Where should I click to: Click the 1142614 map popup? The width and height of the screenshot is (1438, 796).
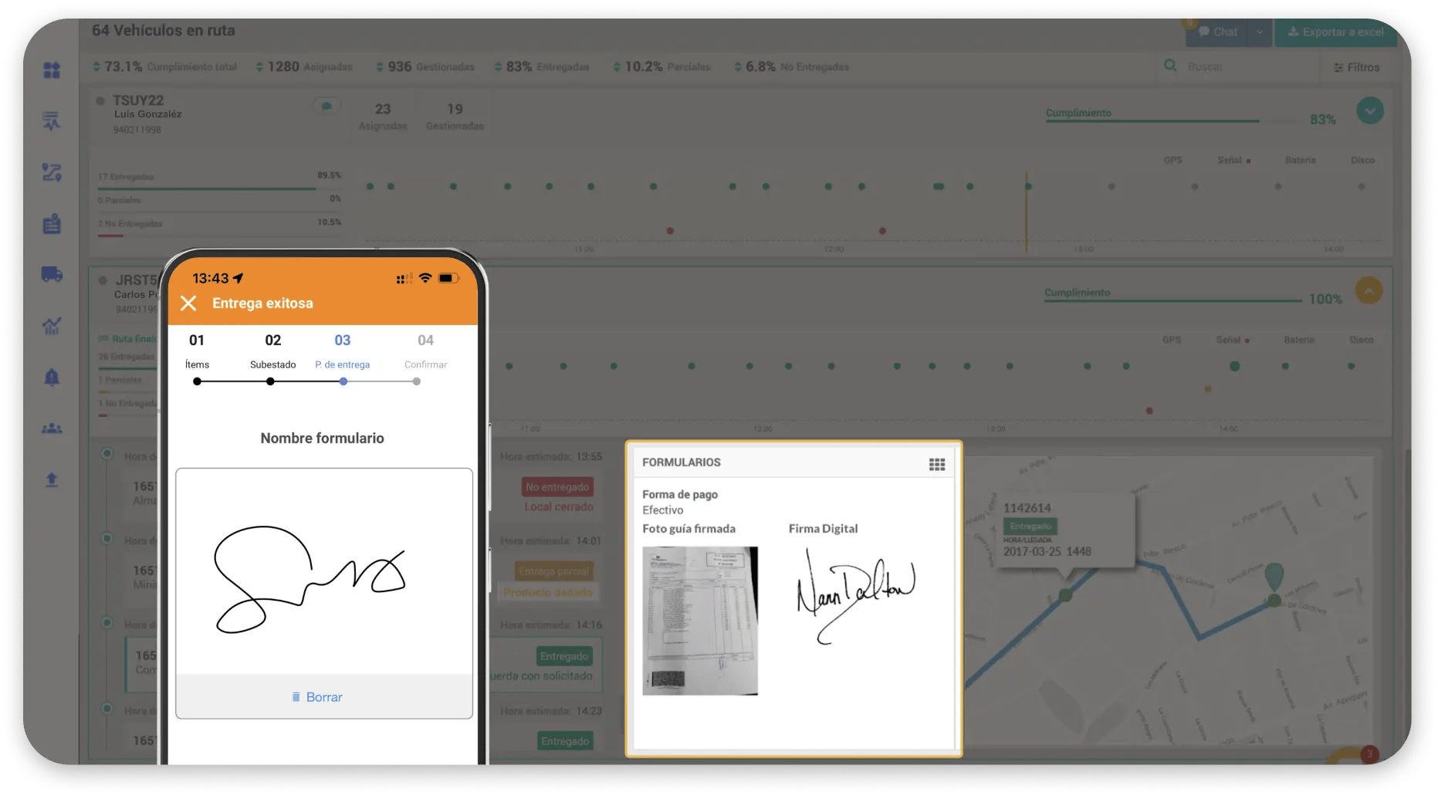[1064, 530]
